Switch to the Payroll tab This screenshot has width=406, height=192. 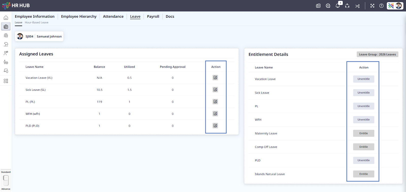point(153,16)
